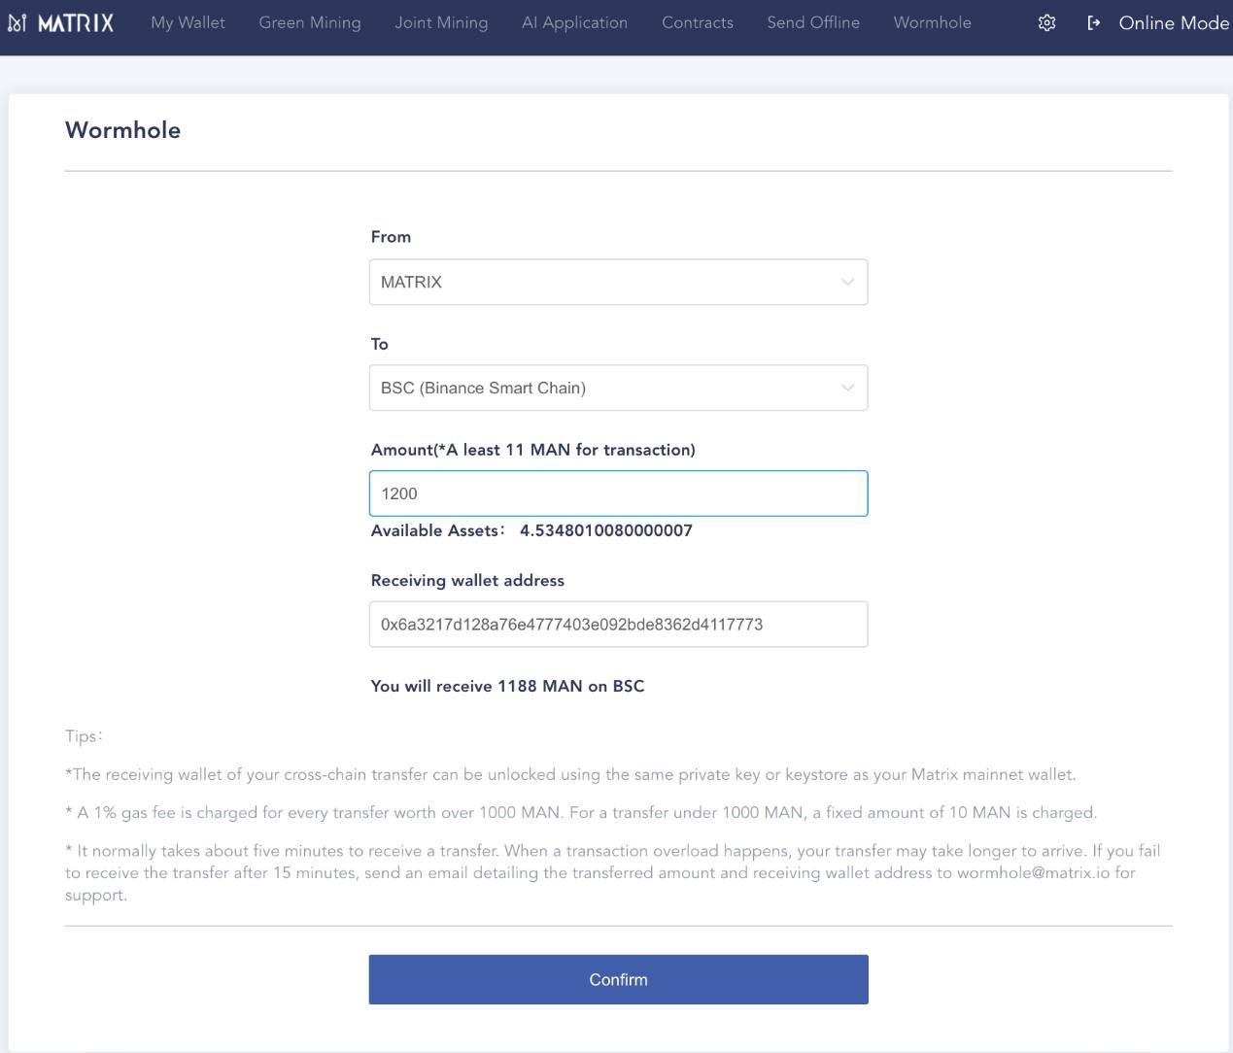
Task: Open Wormhole in the navigation bar
Action: (x=933, y=22)
